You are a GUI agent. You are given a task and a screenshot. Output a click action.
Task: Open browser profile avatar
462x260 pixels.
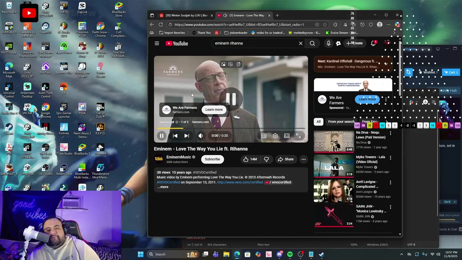(x=380, y=25)
